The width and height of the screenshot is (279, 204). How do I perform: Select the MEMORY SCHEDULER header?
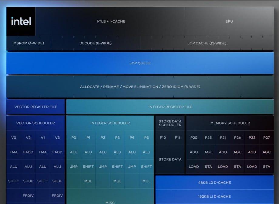pyautogui.click(x=230, y=123)
